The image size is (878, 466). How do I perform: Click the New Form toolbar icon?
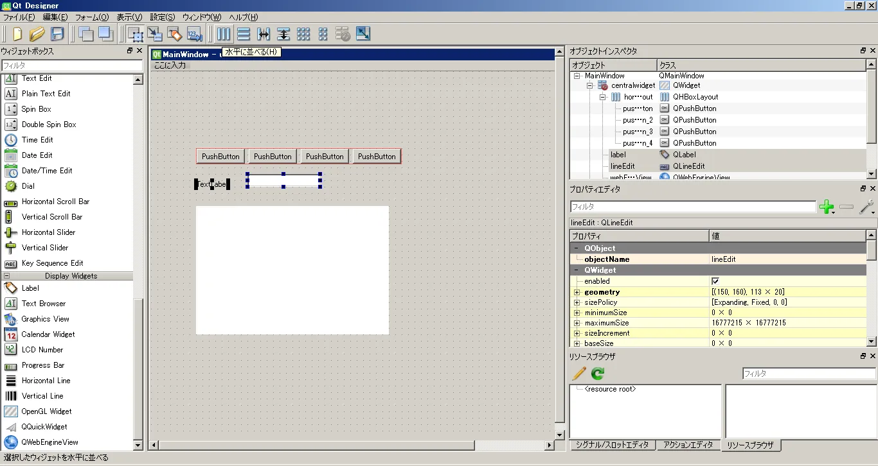pos(17,34)
